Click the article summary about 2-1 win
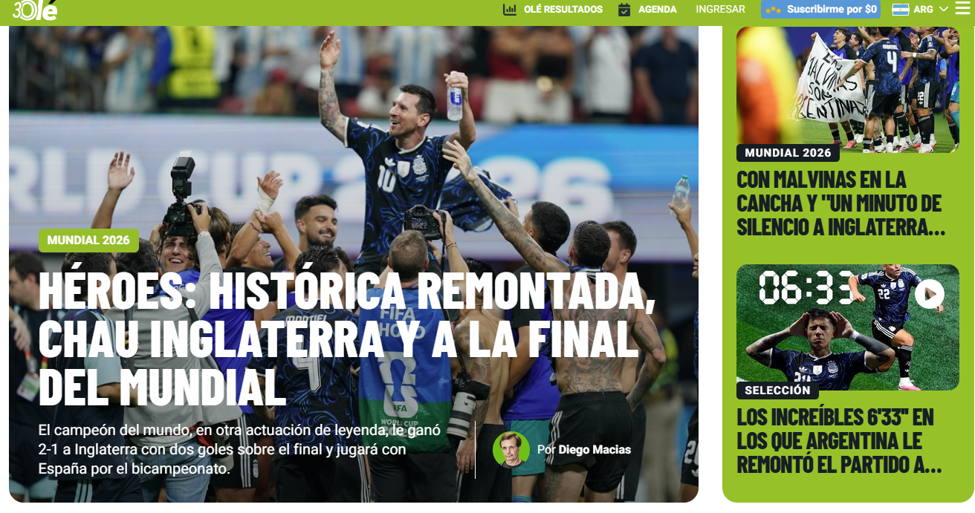The height and width of the screenshot is (513, 975). point(239,449)
